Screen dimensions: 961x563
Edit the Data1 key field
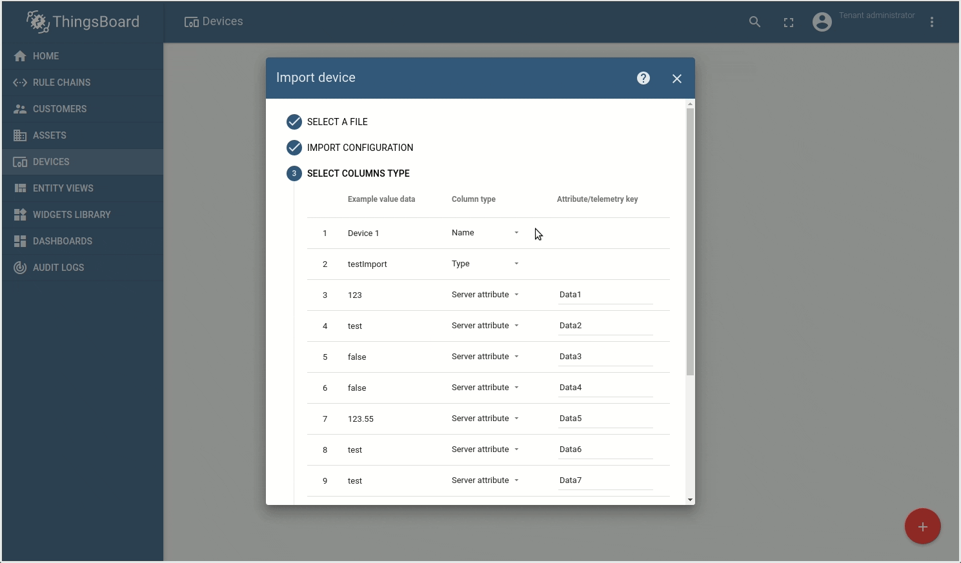tap(605, 295)
